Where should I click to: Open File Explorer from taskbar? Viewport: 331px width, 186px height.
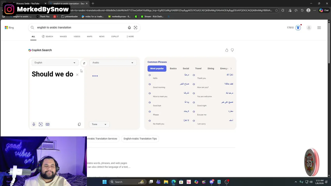(x=166, y=182)
